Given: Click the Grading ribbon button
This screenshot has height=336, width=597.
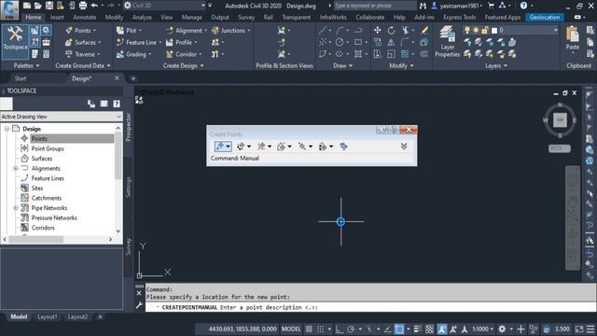Looking at the screenshot, I should (133, 54).
